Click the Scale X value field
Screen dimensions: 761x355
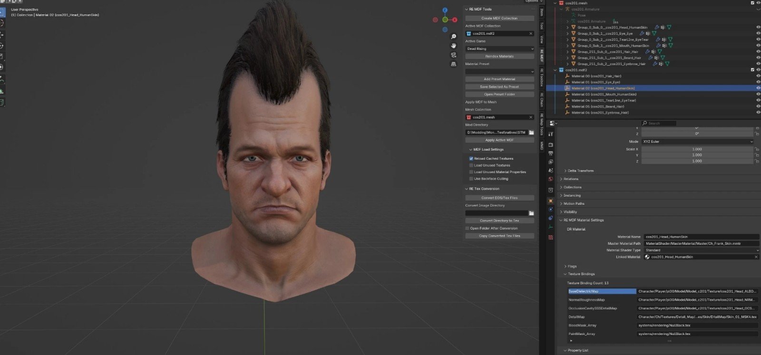[697, 149]
